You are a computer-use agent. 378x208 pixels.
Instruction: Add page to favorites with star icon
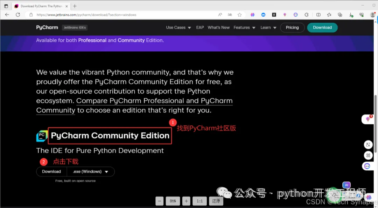click(x=239, y=15)
